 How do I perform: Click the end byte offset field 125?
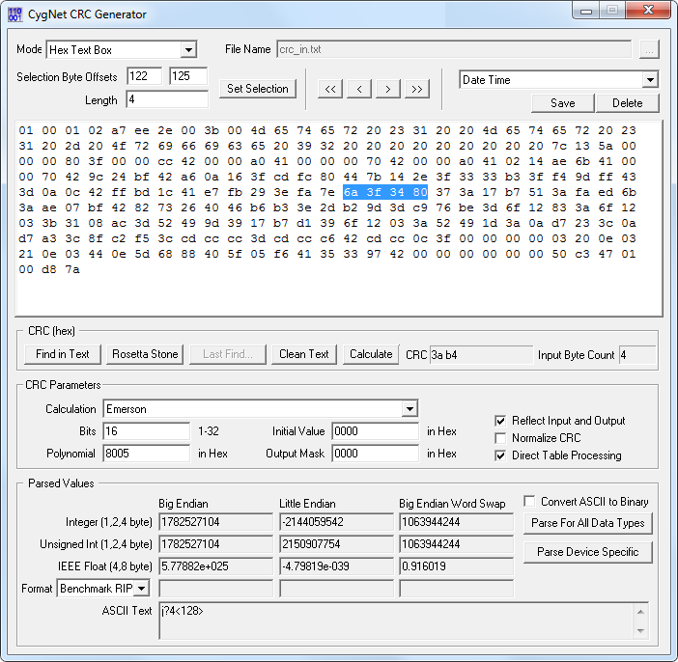click(x=188, y=76)
